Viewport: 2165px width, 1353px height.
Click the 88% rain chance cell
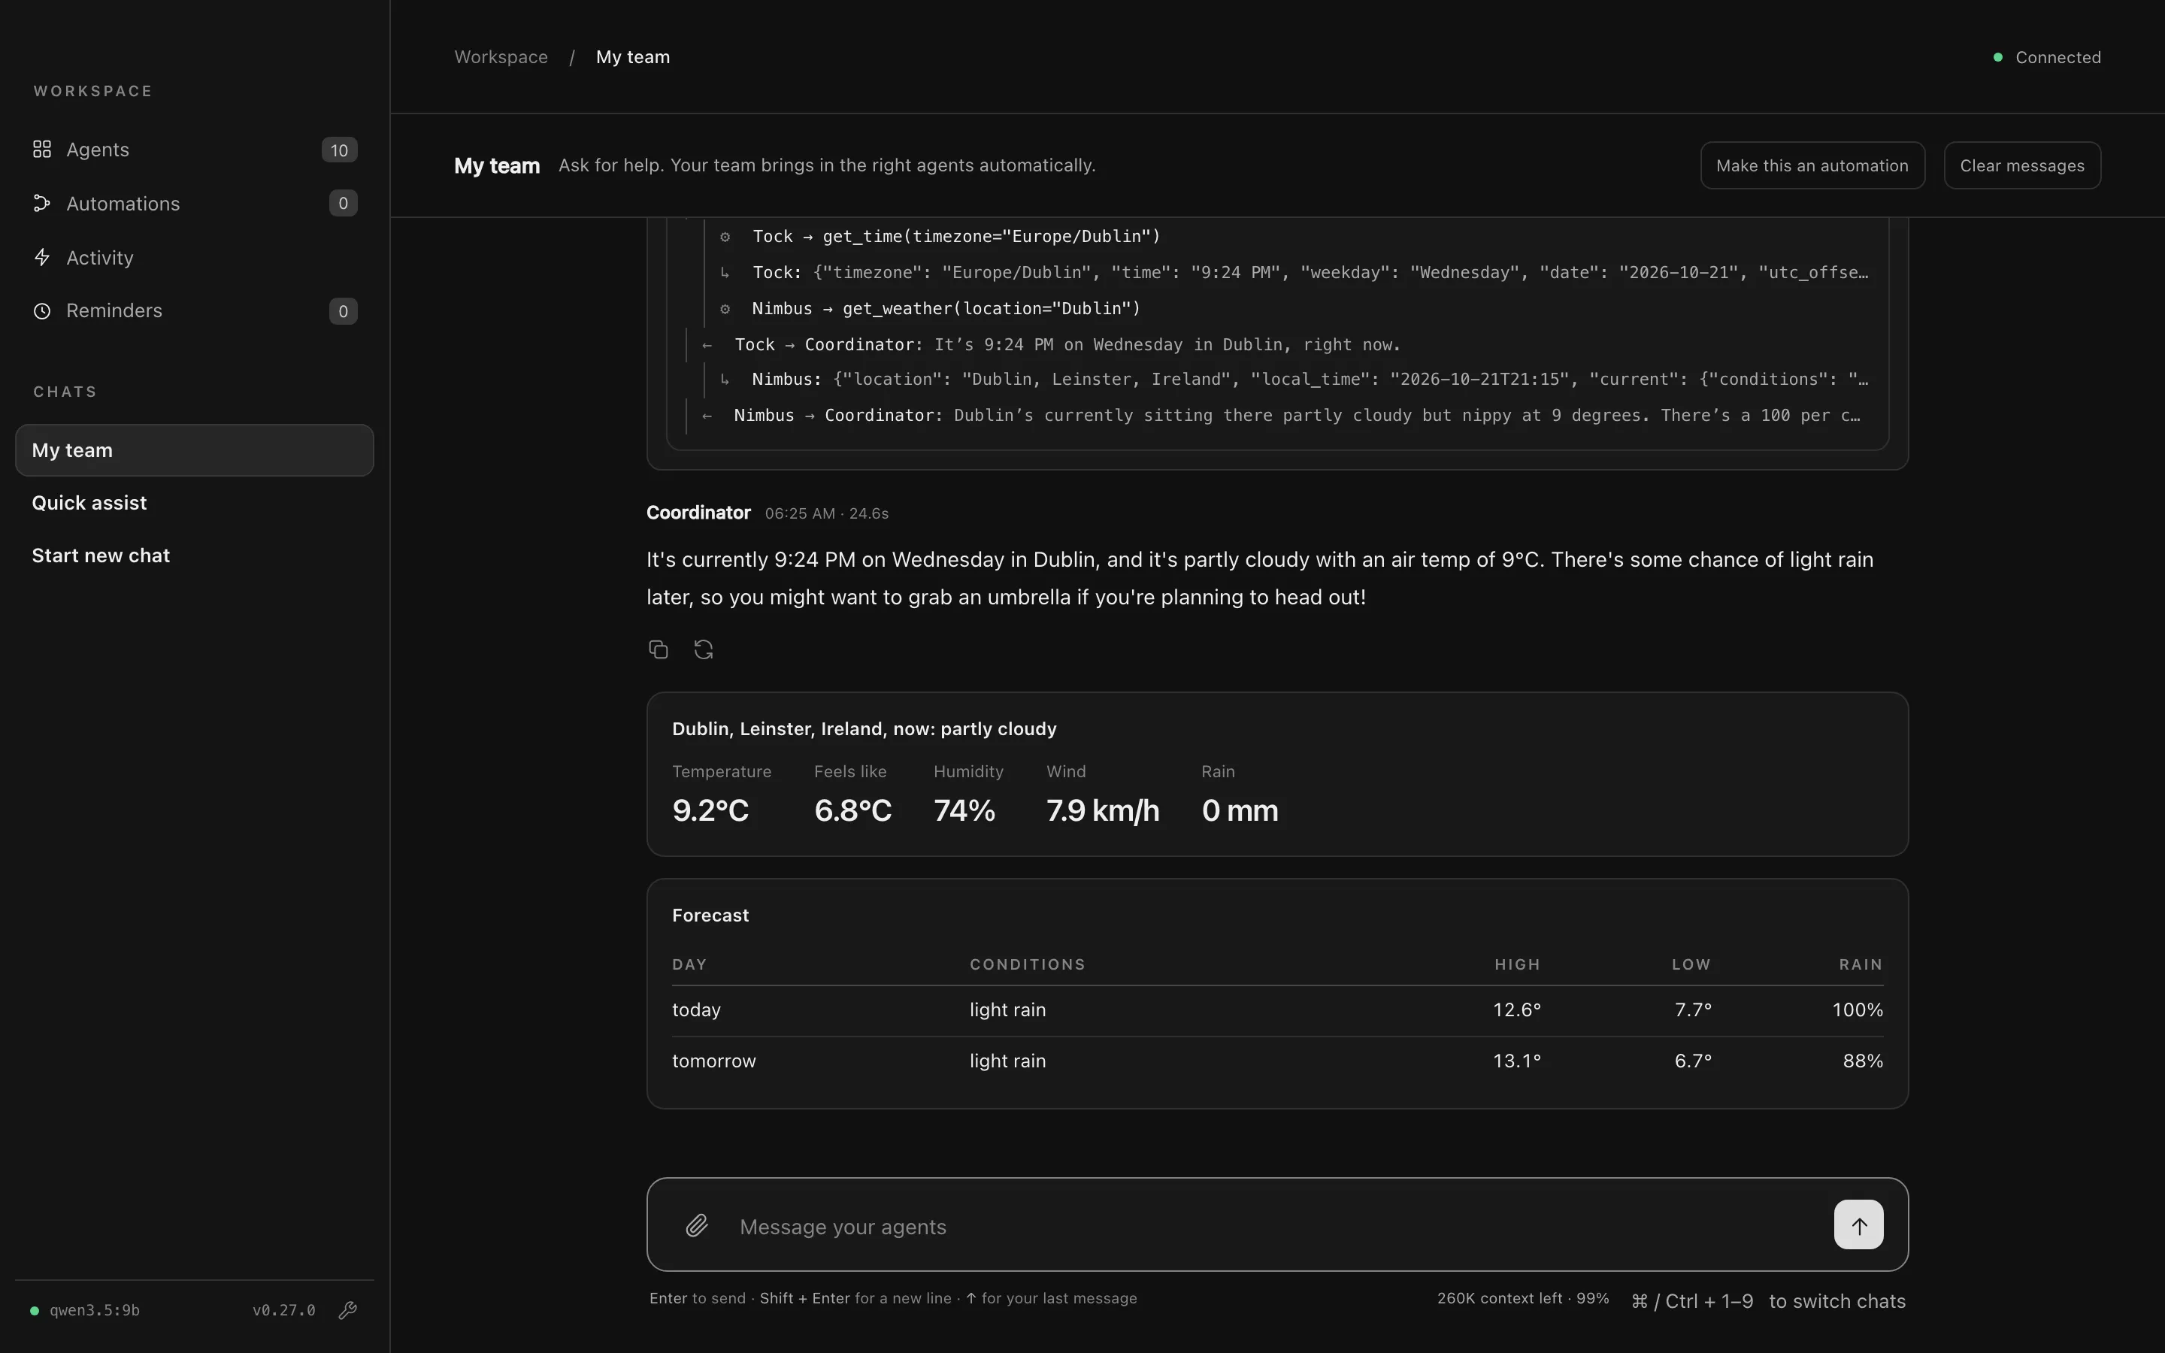(1863, 1061)
